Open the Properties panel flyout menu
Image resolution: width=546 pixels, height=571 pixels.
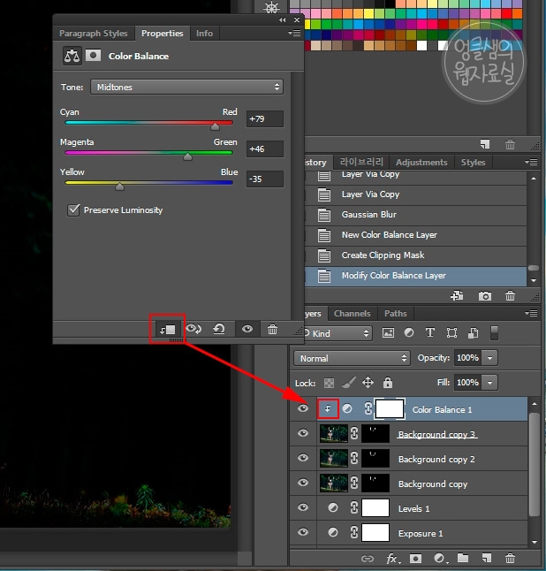[x=294, y=33]
